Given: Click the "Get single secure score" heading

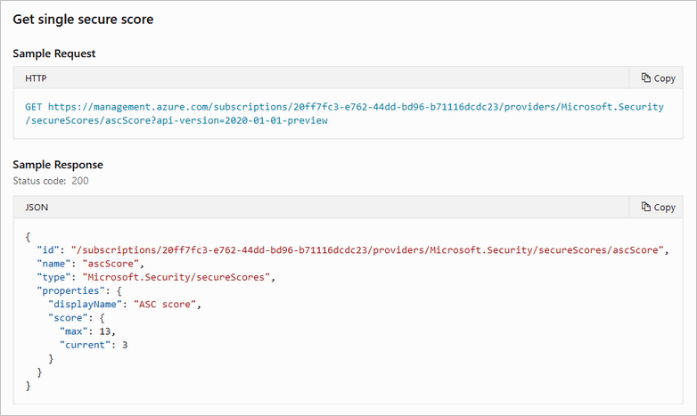Looking at the screenshot, I should (x=83, y=20).
